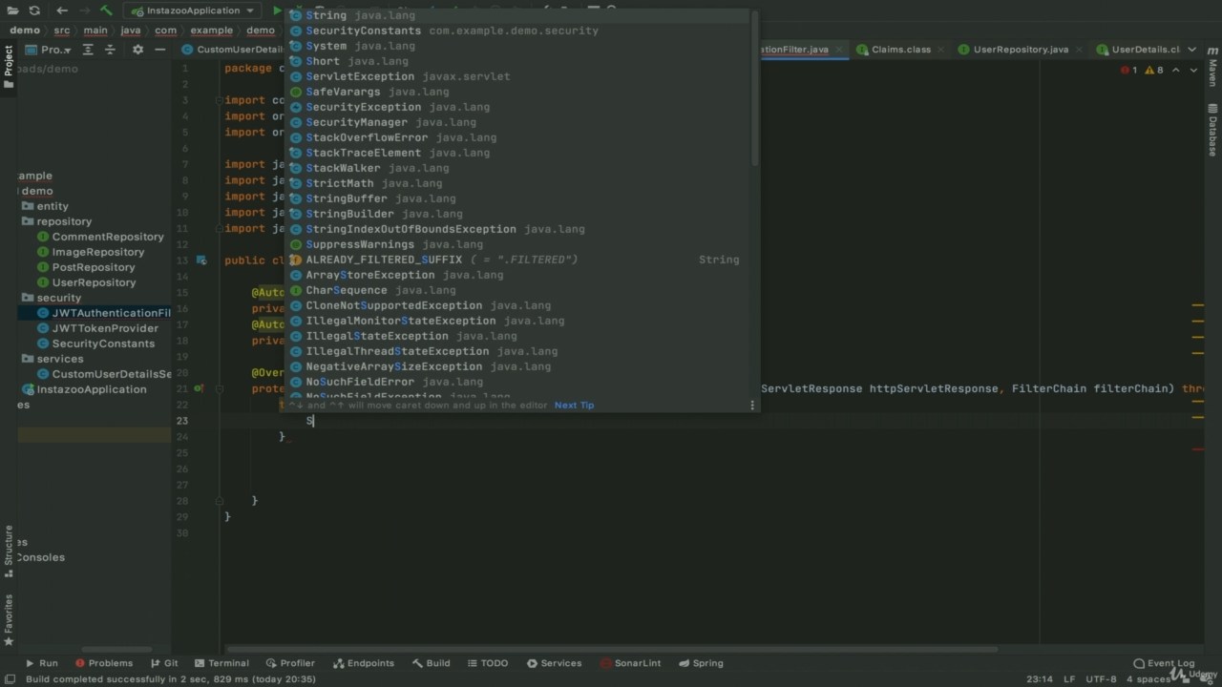Open the UserRepository.java editor tab
The image size is (1222, 687).
[x=1020, y=50]
